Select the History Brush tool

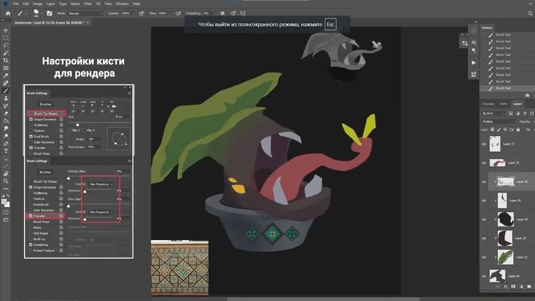click(x=6, y=106)
